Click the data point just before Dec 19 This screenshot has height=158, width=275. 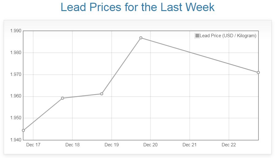tap(102, 94)
